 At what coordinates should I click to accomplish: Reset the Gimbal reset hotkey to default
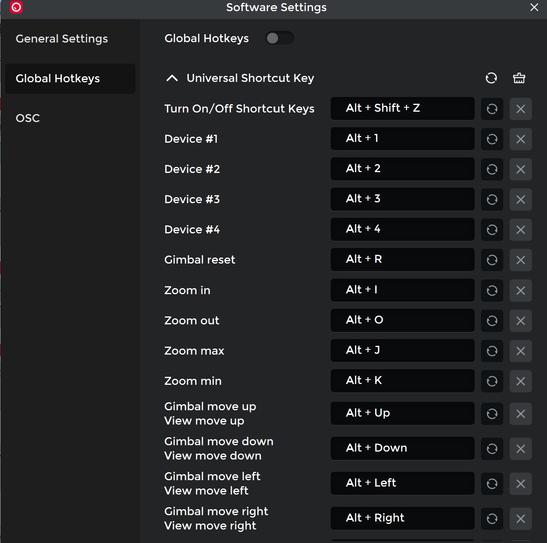[492, 260]
